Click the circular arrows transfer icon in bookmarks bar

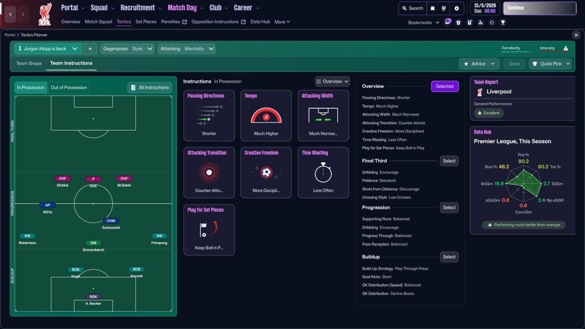(491, 22)
